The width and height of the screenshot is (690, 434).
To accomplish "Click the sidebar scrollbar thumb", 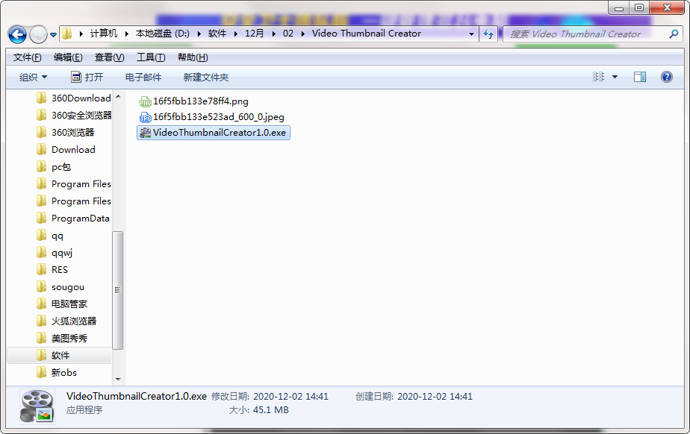I will [x=117, y=290].
